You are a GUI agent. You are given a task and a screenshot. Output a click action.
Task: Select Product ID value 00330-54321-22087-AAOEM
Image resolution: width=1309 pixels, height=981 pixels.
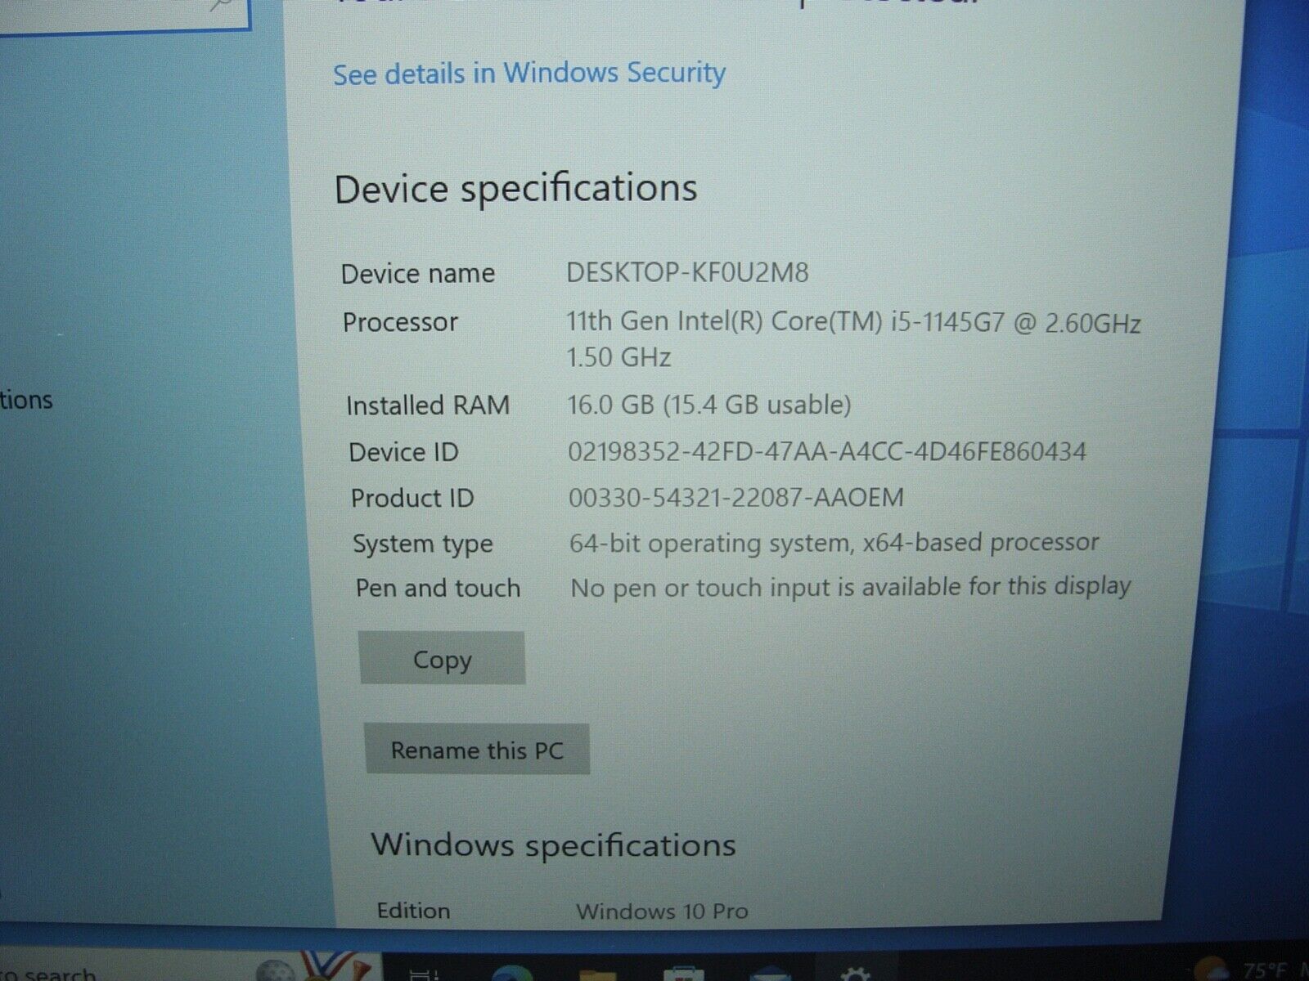[736, 497]
